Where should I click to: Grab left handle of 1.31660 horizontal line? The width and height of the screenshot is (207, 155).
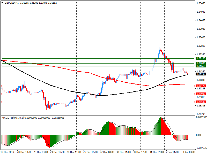point(2,66)
